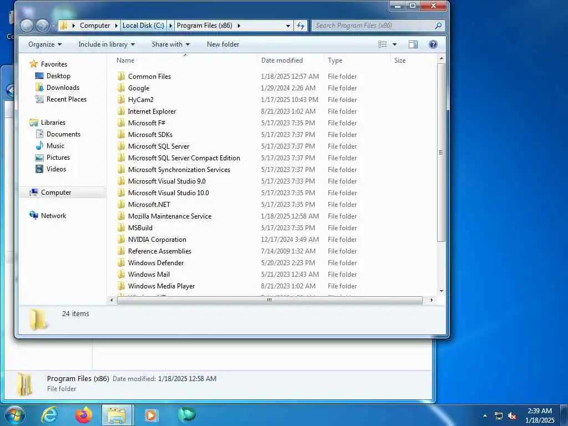Select Computer in navigation pane
This screenshot has width=568, height=426.
click(56, 192)
